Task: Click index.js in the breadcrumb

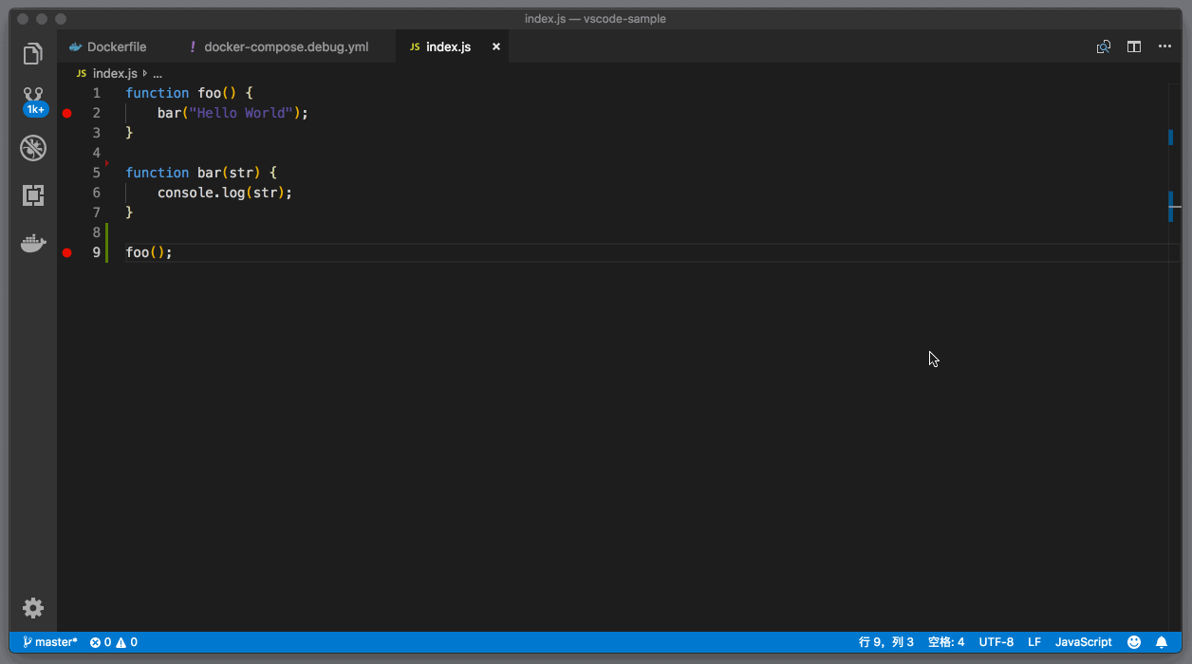Action: [115, 73]
